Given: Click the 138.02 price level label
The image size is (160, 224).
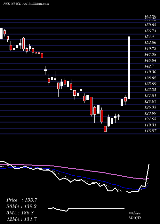Looking at the screenshot, I should pyautogui.click(x=151, y=78).
